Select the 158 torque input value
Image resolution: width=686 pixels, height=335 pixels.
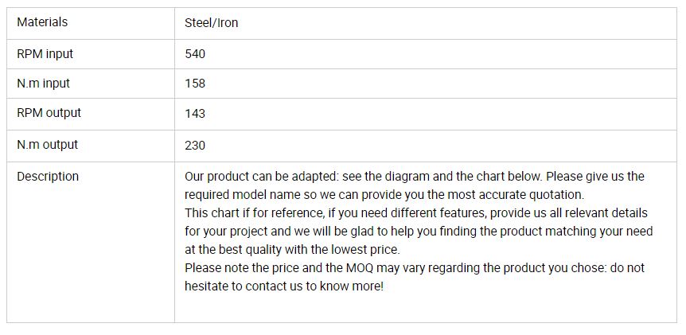point(195,84)
